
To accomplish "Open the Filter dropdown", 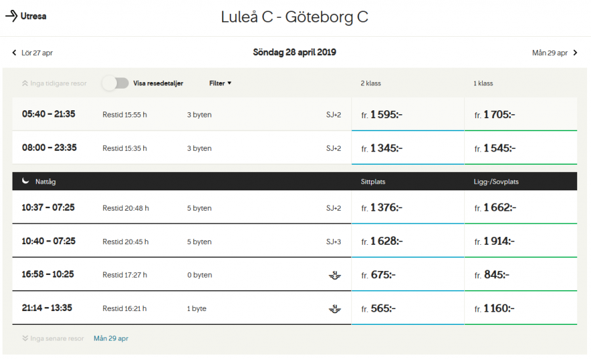I will pos(220,83).
